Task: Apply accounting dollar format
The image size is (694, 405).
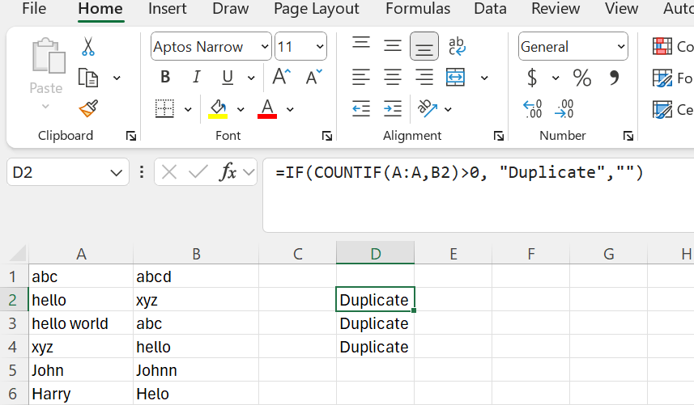Action: [x=532, y=78]
